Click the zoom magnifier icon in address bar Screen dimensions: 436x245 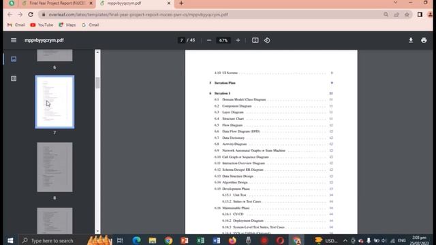coord(386,14)
